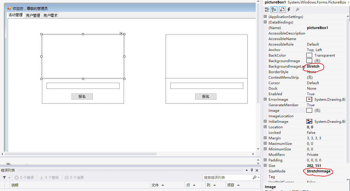Toggle the 0 个警告 filter button

pos(49,177)
